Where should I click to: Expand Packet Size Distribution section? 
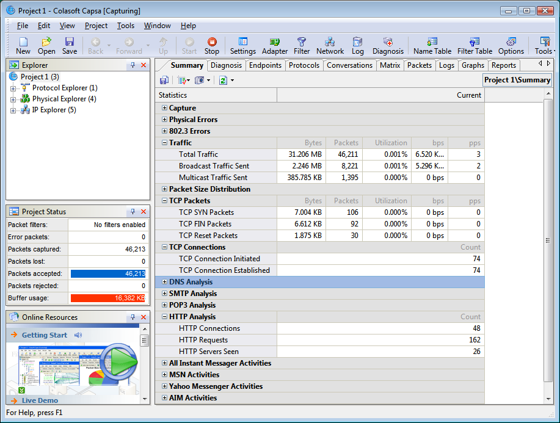[x=164, y=189]
